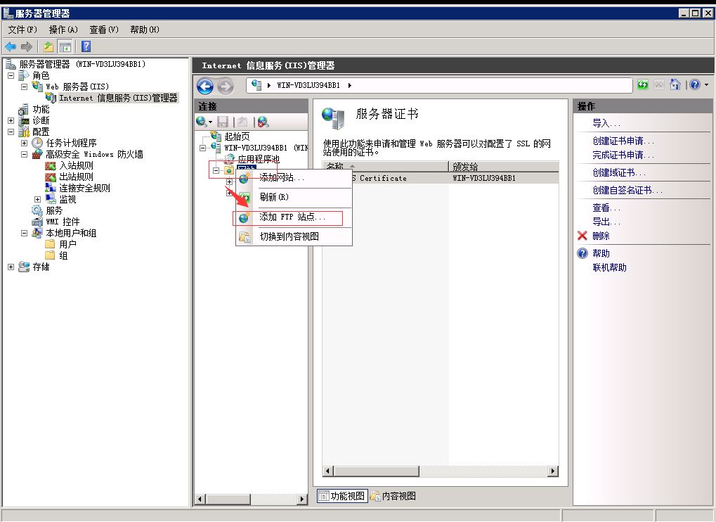Screen dimensions: 716x522
Task: Click the 创建证书申请... link
Action: coord(623,141)
